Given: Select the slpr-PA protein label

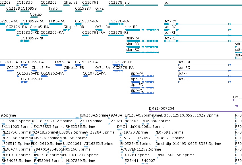Looking at the screenshot, I should click(x=137, y=73).
